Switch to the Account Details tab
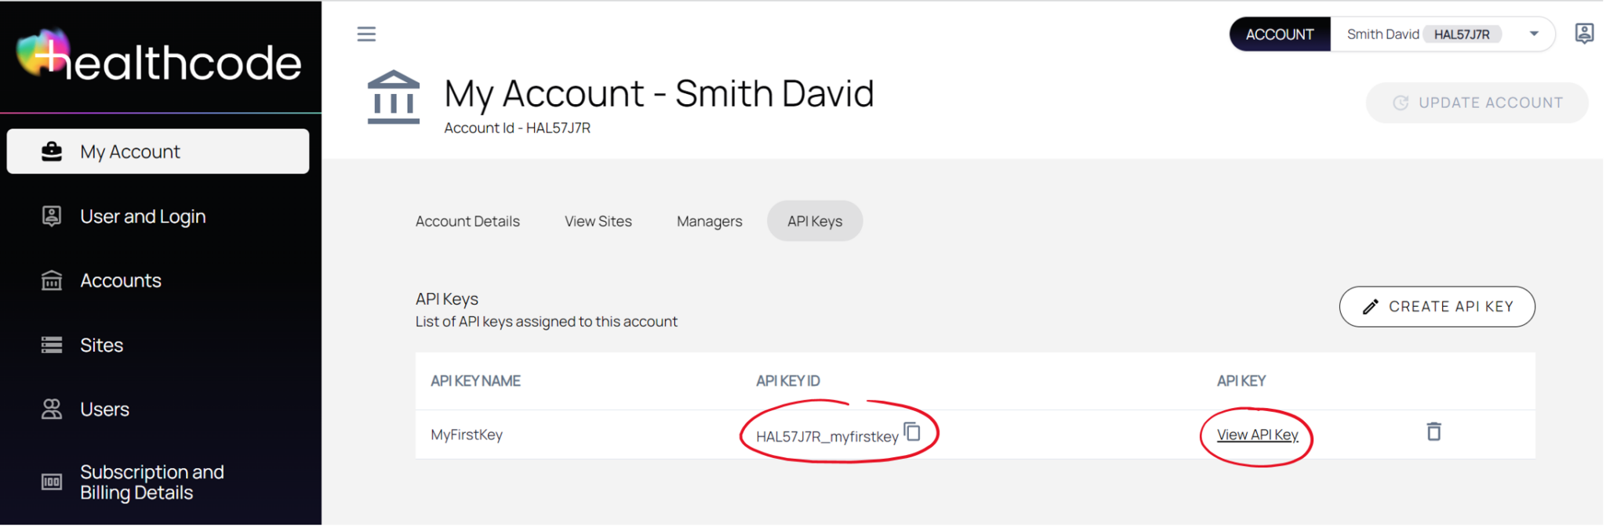 tap(467, 221)
